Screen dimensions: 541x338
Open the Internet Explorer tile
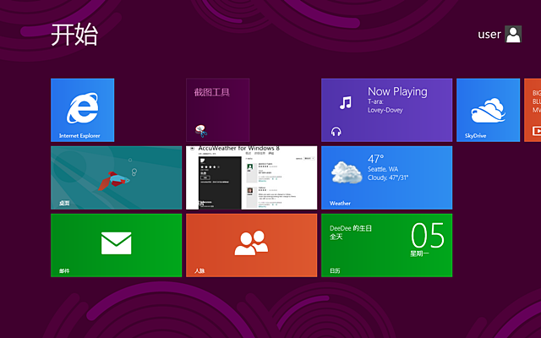tap(83, 110)
